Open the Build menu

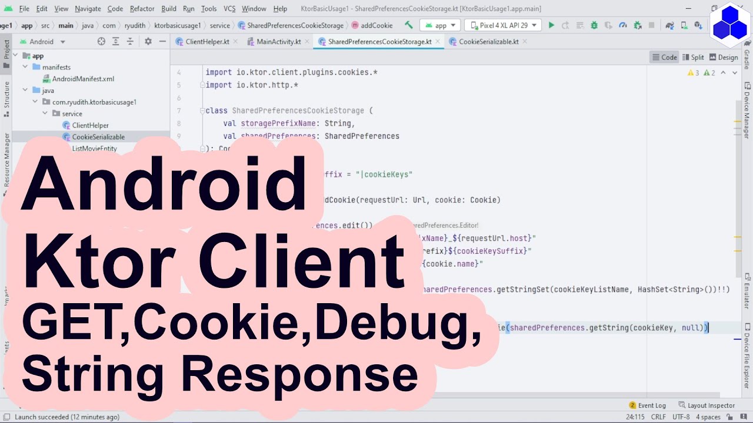(x=168, y=9)
